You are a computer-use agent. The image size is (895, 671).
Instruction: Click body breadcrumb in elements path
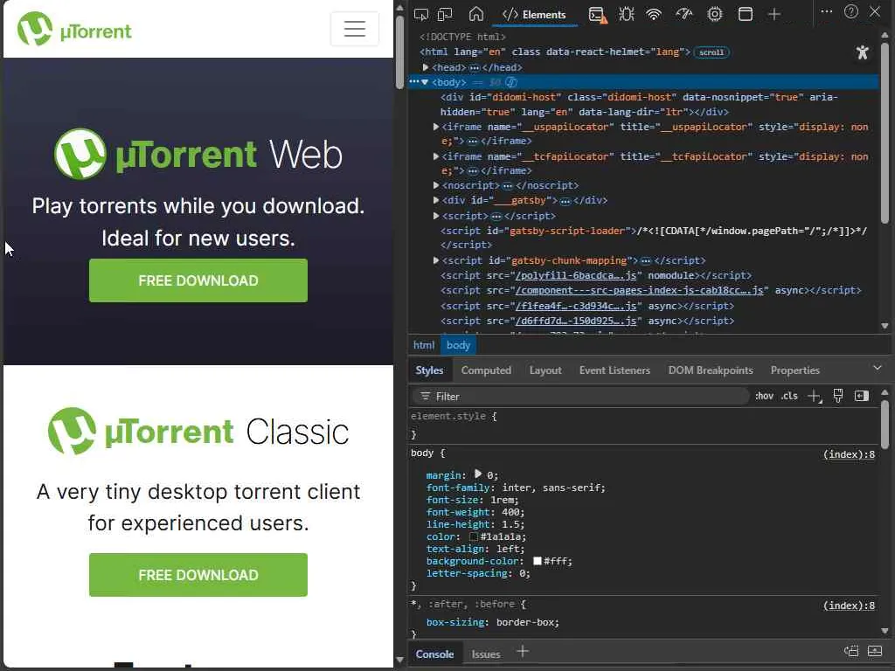(458, 345)
